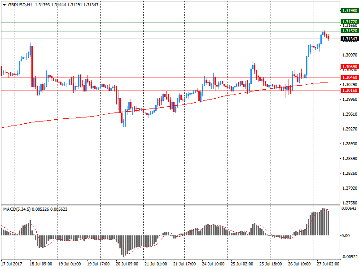Select the 1.29270 price scale value

pos(350,129)
